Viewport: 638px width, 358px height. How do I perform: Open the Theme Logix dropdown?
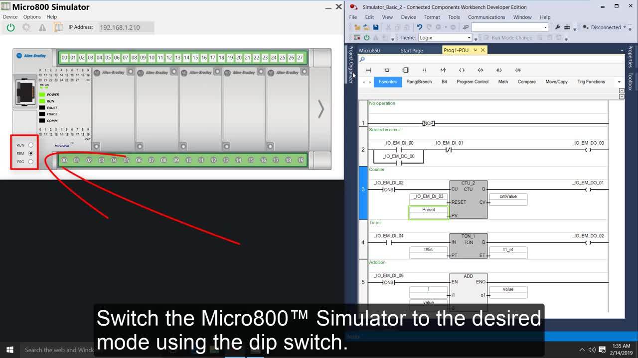(x=469, y=38)
